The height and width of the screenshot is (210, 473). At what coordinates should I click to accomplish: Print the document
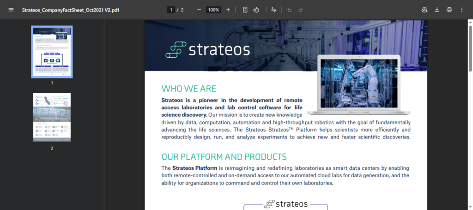[449, 10]
